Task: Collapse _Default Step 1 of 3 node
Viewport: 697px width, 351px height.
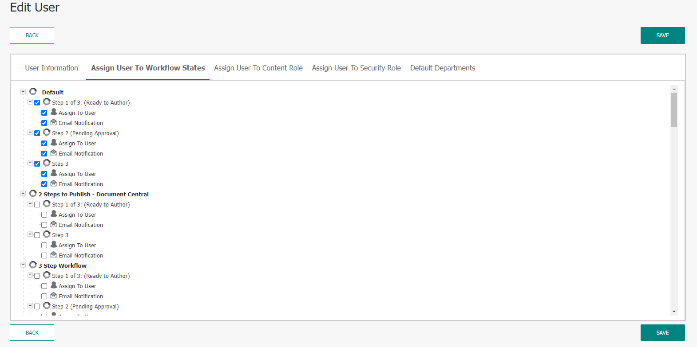Action: click(30, 102)
